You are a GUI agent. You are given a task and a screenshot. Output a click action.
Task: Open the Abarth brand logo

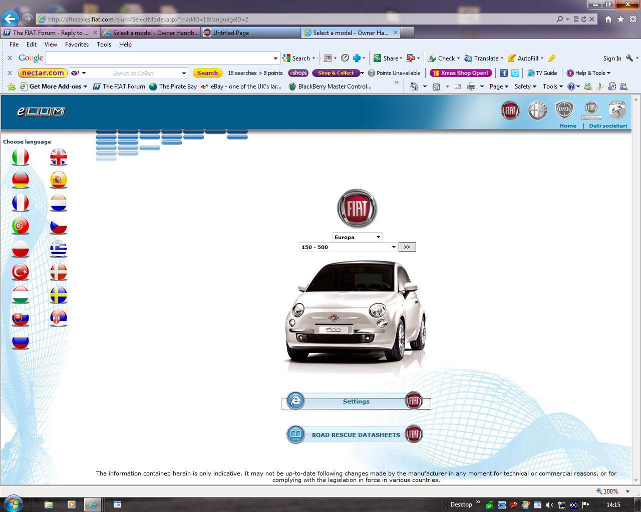617,110
